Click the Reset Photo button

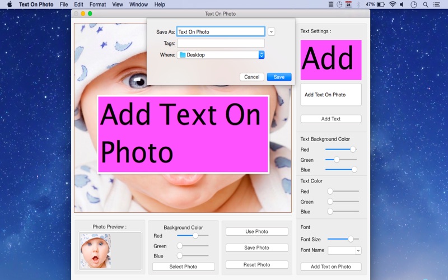tap(257, 264)
